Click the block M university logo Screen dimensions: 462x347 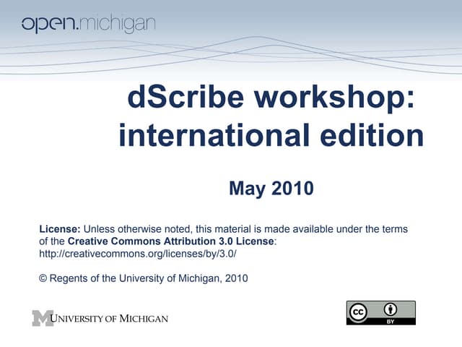(41, 318)
